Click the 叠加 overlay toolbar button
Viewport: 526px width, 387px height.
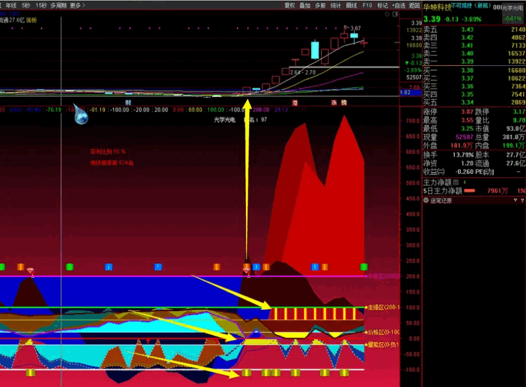(305, 5)
